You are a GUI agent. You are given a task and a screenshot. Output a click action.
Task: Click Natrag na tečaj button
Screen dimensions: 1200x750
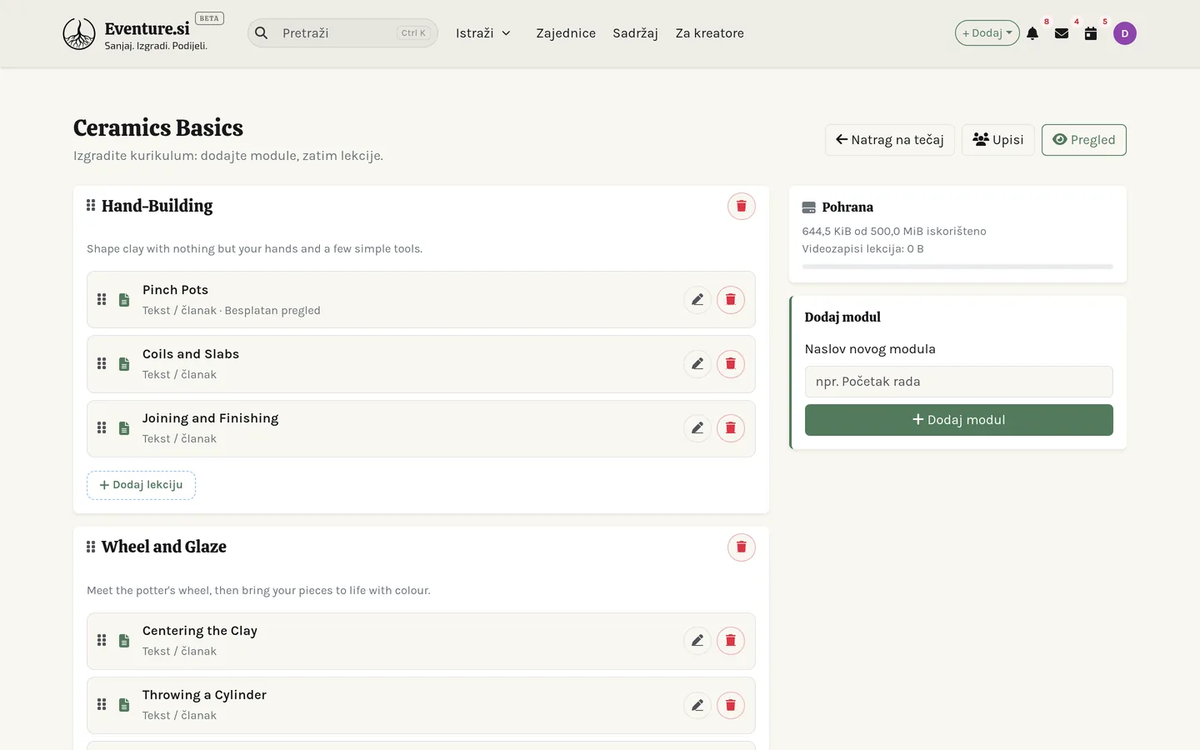pyautogui.click(x=890, y=140)
